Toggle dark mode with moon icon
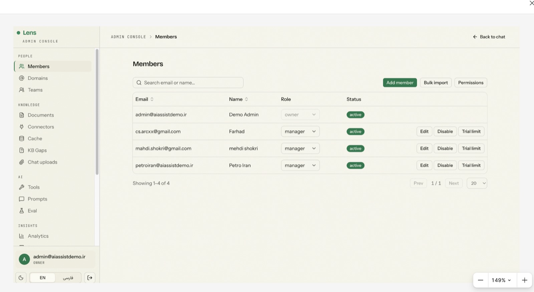The image size is (534, 292). pos(21,278)
